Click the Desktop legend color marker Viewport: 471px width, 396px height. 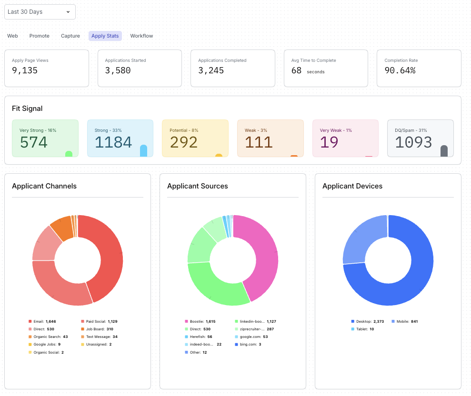coord(352,322)
